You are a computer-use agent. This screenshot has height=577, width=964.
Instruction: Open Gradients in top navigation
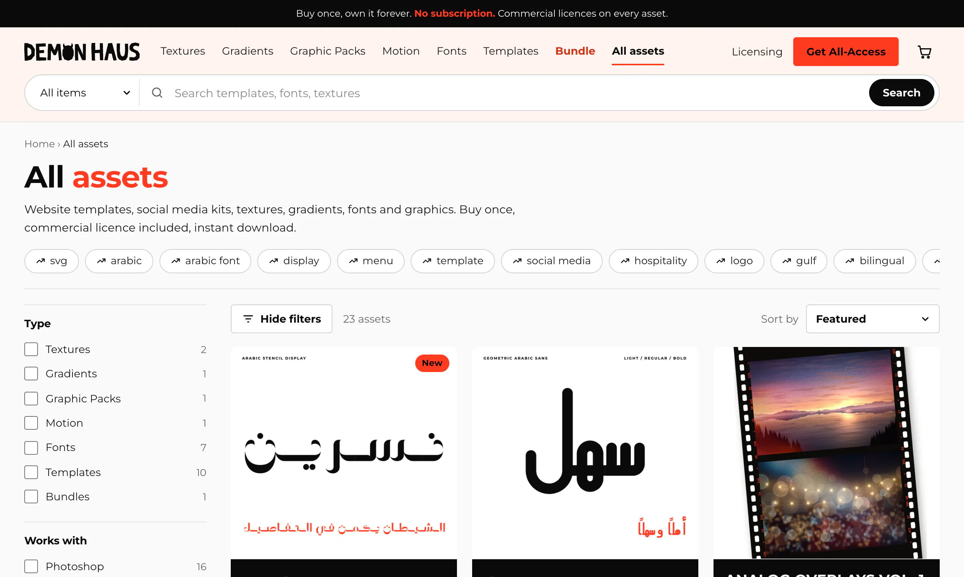point(247,51)
